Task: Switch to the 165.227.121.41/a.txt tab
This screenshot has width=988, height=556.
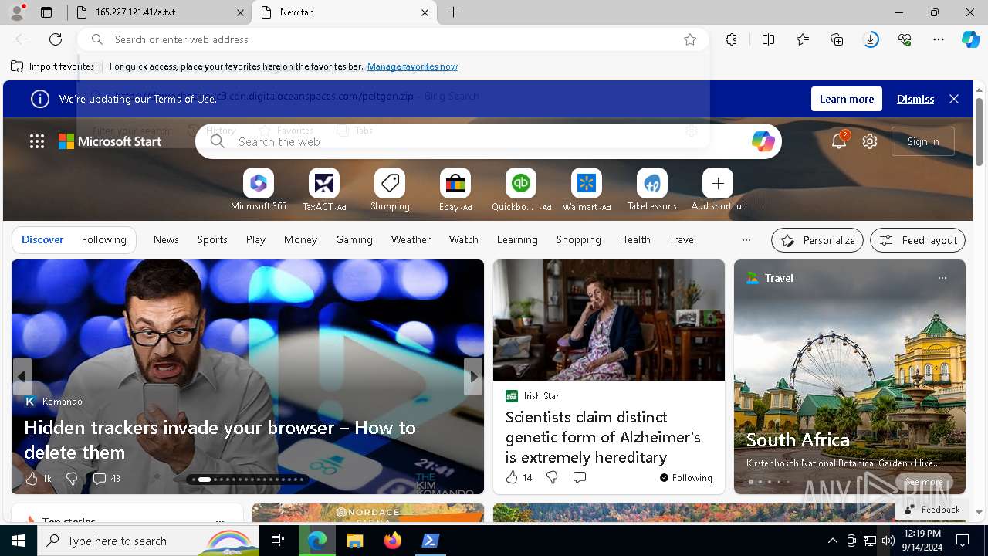Action: coord(160,12)
